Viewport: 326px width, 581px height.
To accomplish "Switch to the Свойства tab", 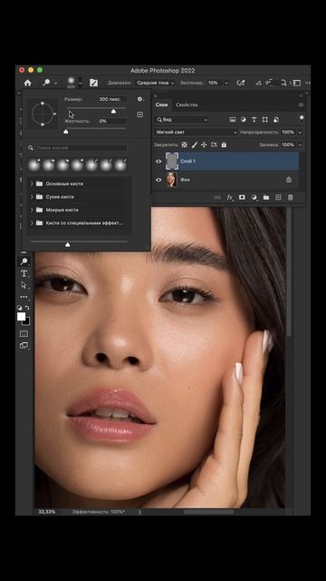I will (x=187, y=105).
